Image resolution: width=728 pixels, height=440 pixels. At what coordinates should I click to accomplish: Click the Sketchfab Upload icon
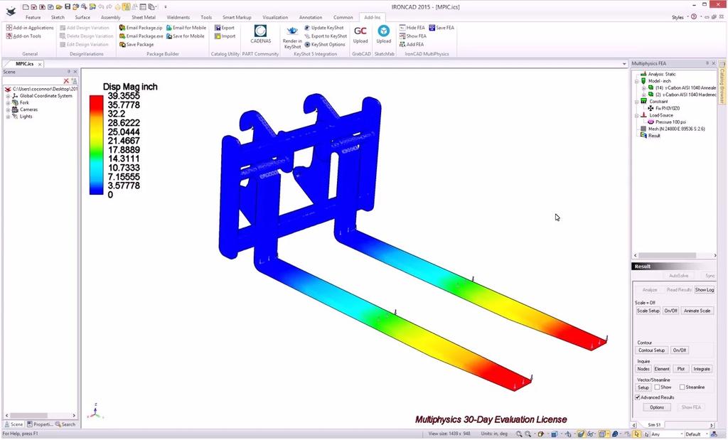coord(384,31)
